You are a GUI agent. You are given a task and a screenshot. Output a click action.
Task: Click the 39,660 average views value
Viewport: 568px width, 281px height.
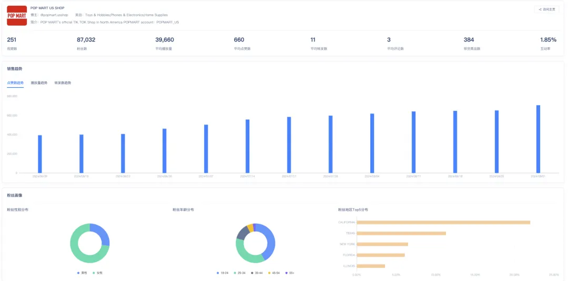[165, 40]
